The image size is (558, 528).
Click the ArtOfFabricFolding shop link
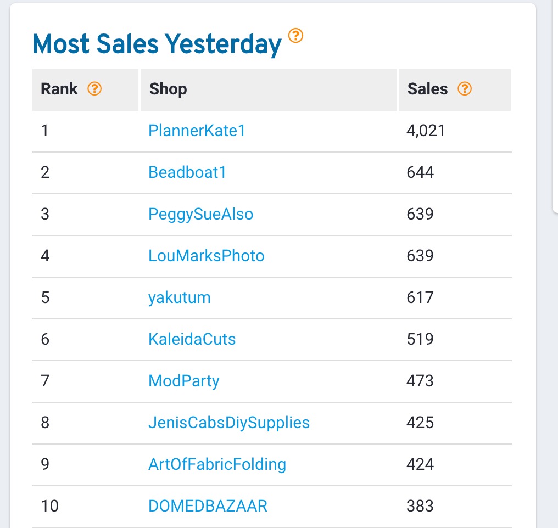point(217,464)
